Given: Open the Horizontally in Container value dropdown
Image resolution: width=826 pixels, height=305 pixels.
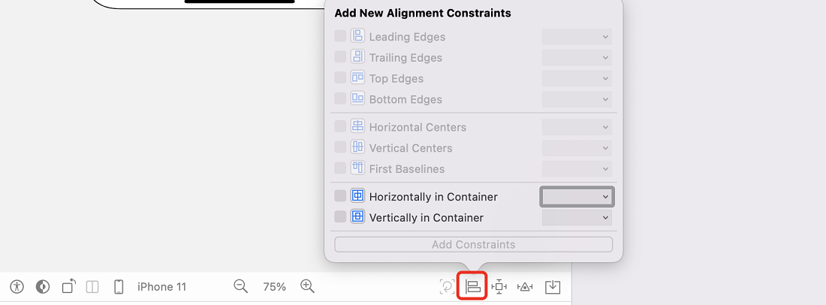Looking at the screenshot, I should coord(577,197).
